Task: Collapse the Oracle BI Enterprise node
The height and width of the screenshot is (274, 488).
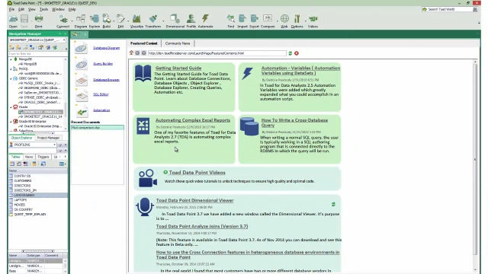Action: tap(11, 122)
